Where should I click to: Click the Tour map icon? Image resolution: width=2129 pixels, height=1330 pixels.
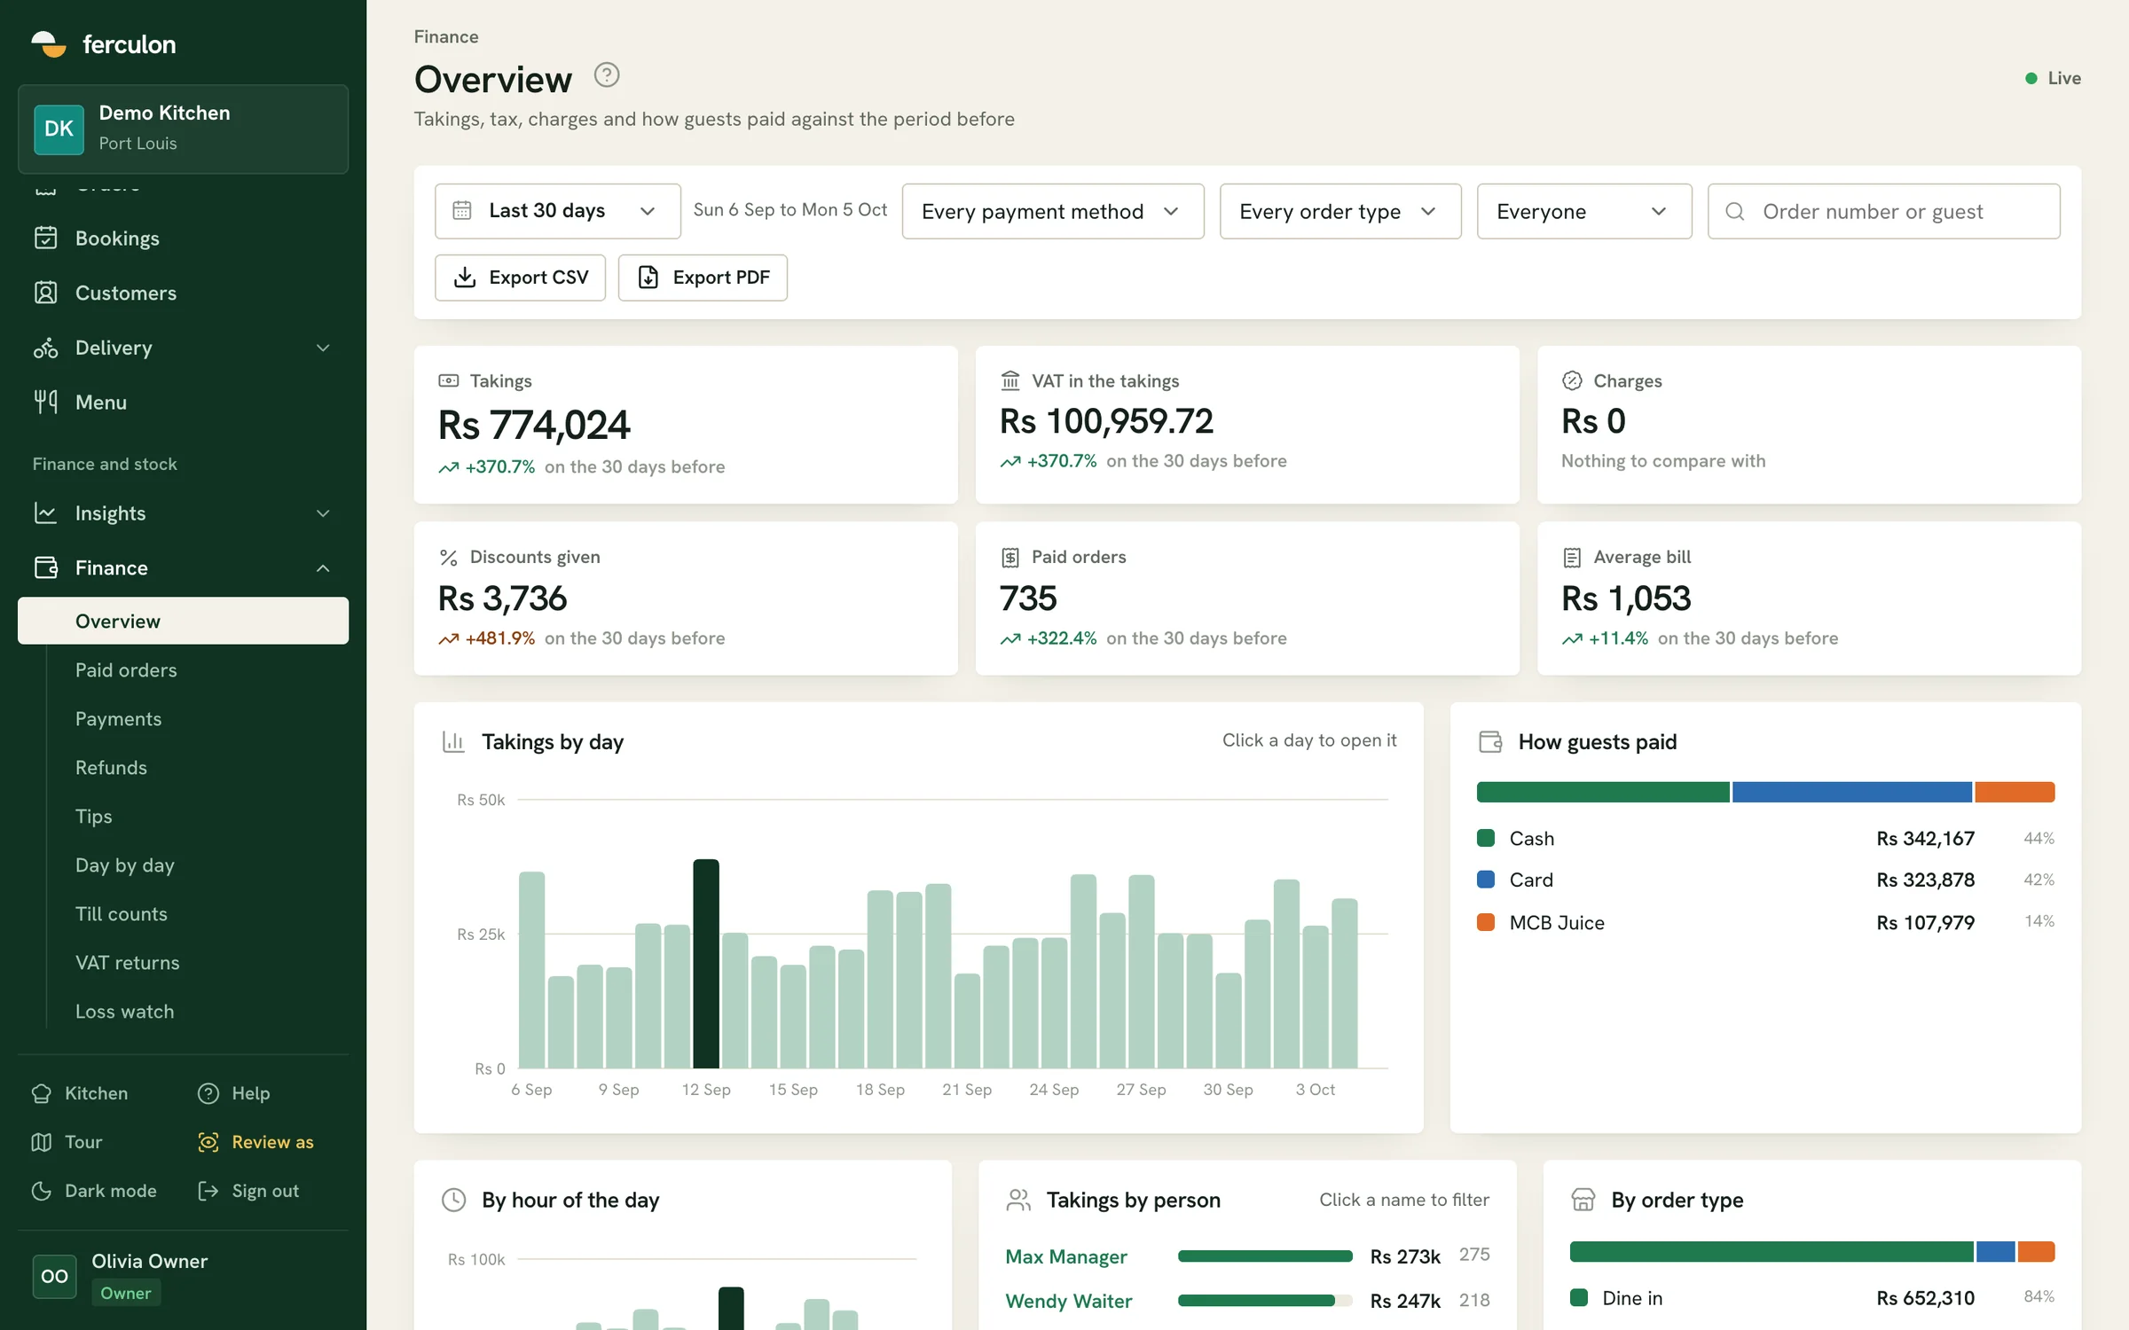pyautogui.click(x=42, y=1142)
